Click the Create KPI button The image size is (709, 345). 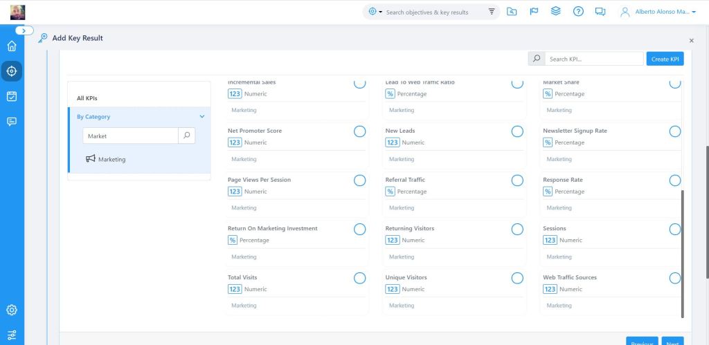pyautogui.click(x=665, y=59)
